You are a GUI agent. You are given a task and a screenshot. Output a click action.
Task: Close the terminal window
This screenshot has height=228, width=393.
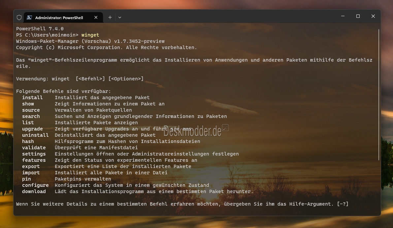tap(373, 16)
